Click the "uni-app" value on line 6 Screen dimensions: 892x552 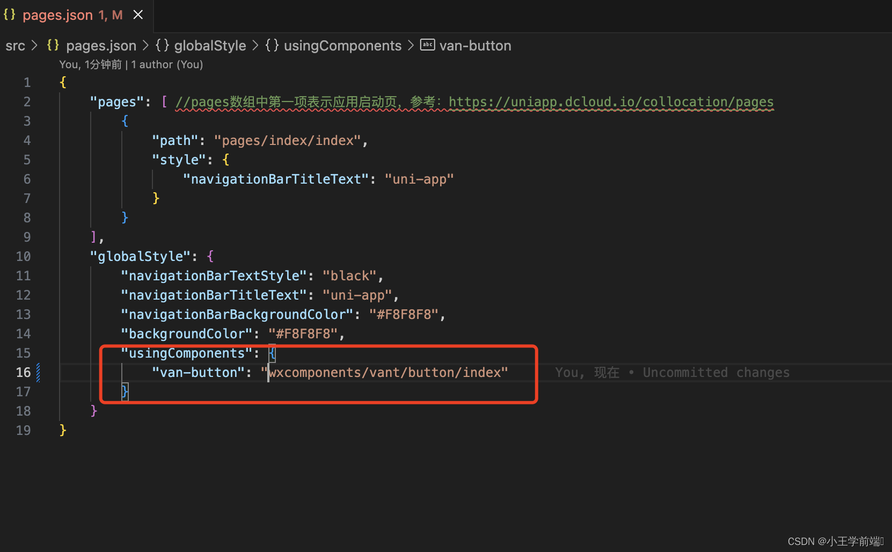pyautogui.click(x=419, y=179)
